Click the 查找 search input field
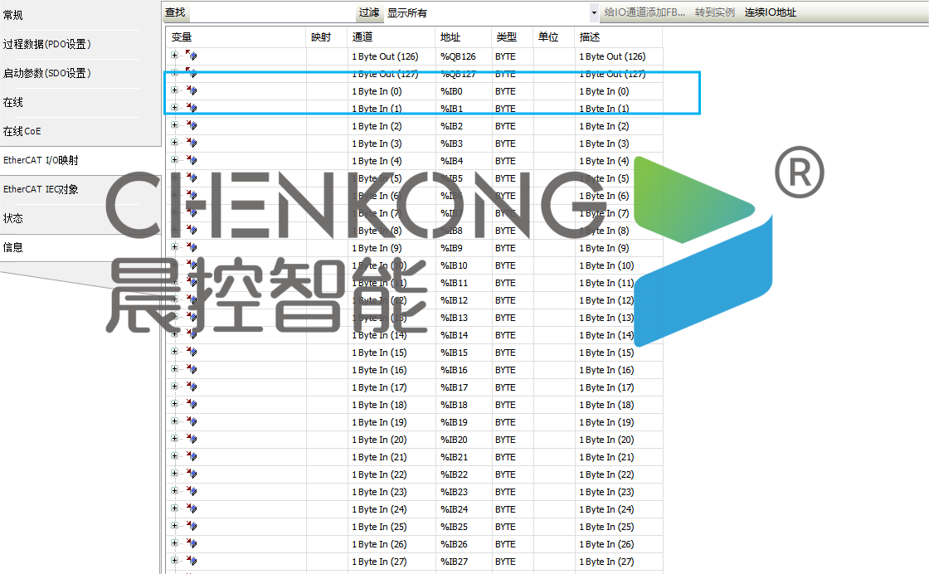Image resolution: width=929 pixels, height=574 pixels. [x=273, y=12]
